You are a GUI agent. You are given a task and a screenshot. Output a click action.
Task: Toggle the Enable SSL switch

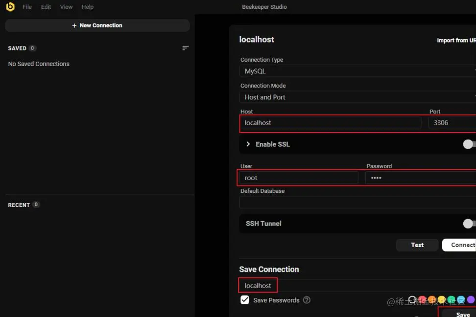469,144
